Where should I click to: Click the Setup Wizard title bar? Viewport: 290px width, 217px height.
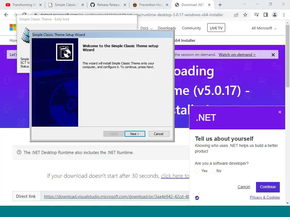tap(102, 35)
